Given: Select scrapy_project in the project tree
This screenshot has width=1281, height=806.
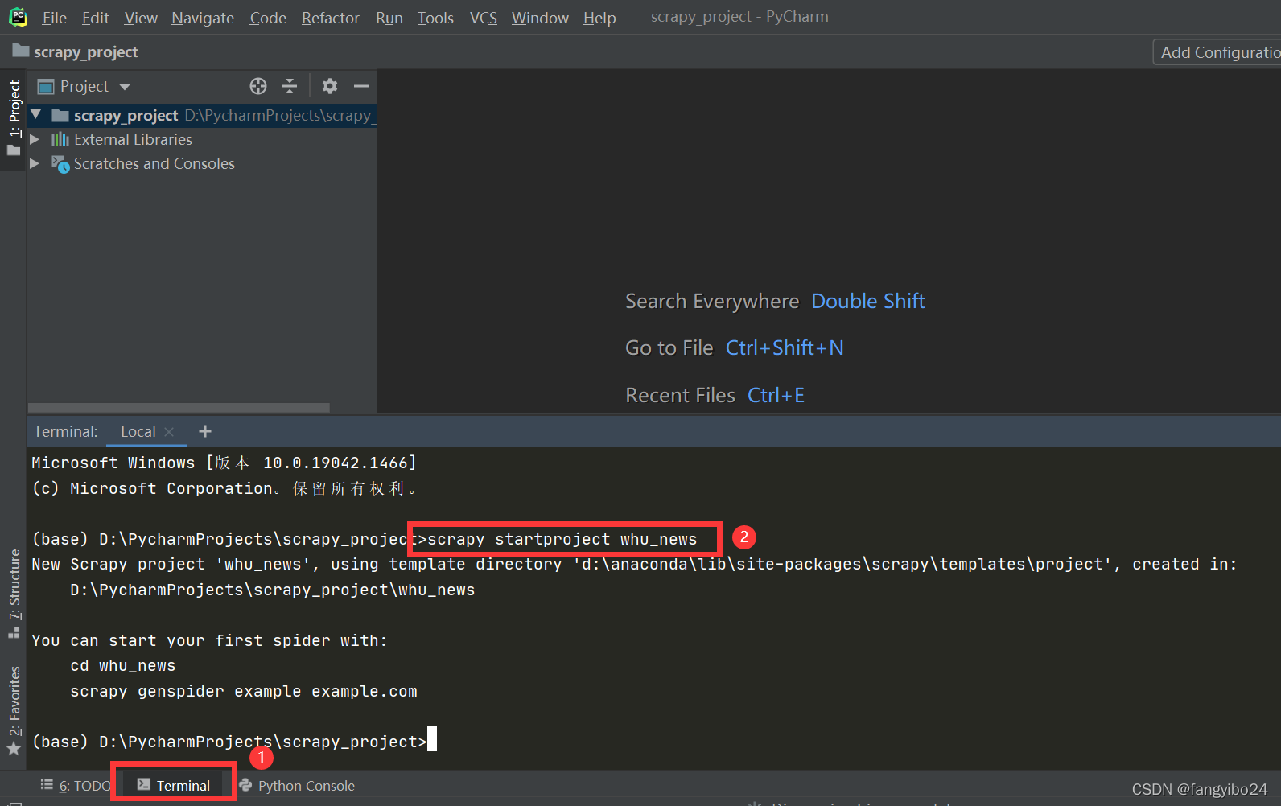Looking at the screenshot, I should pyautogui.click(x=202, y=115).
